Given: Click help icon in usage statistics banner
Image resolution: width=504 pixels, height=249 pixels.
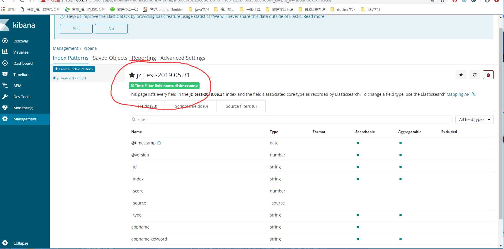Looking at the screenshot, I should pyautogui.click(x=62, y=16).
